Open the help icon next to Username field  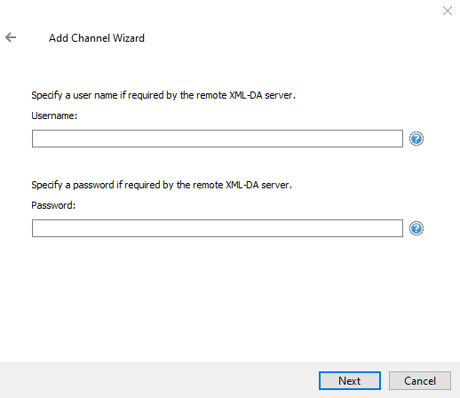pyautogui.click(x=416, y=139)
